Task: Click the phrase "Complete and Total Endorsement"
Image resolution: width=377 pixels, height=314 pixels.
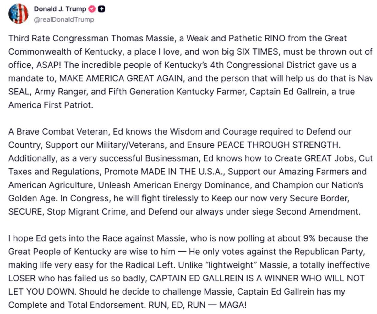Action: [68, 305]
